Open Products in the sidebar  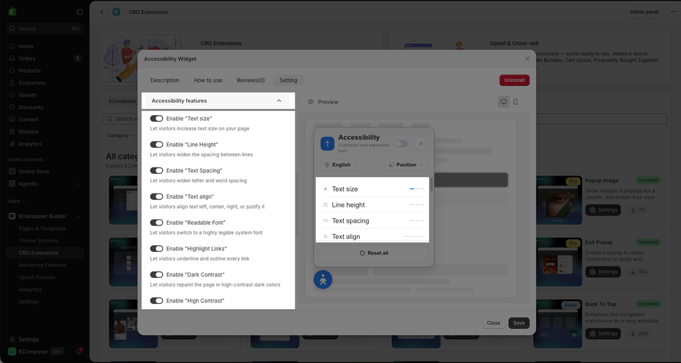click(29, 70)
